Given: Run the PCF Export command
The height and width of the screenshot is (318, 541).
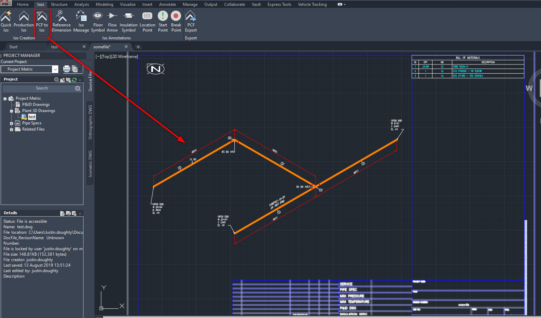Looking at the screenshot, I should point(191,21).
